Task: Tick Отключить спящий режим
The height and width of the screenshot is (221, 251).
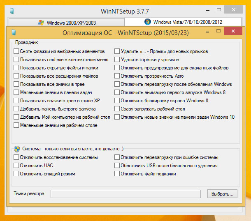Action: [x=16, y=174]
